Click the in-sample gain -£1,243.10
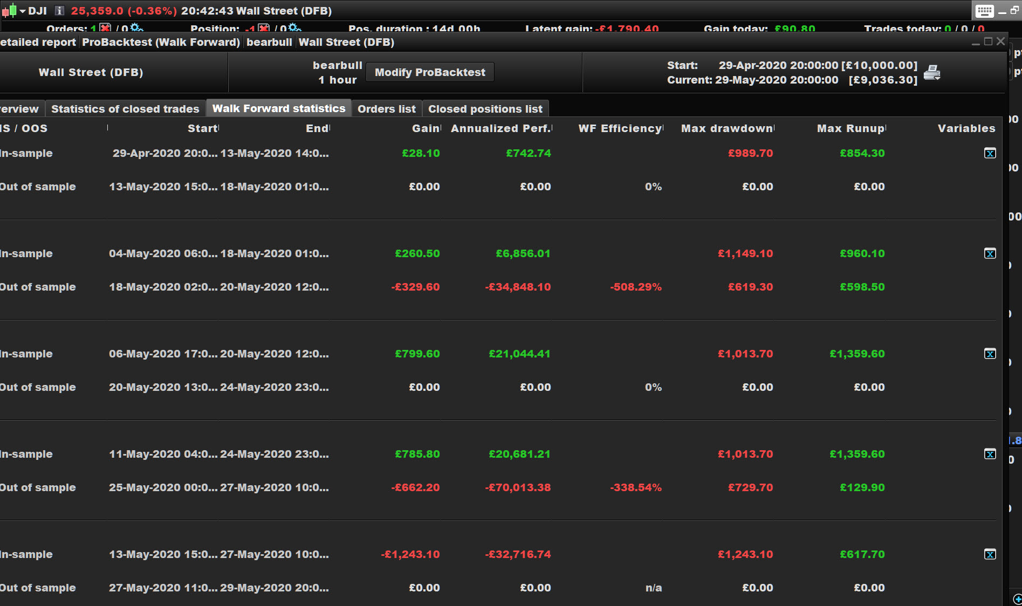 coord(410,554)
